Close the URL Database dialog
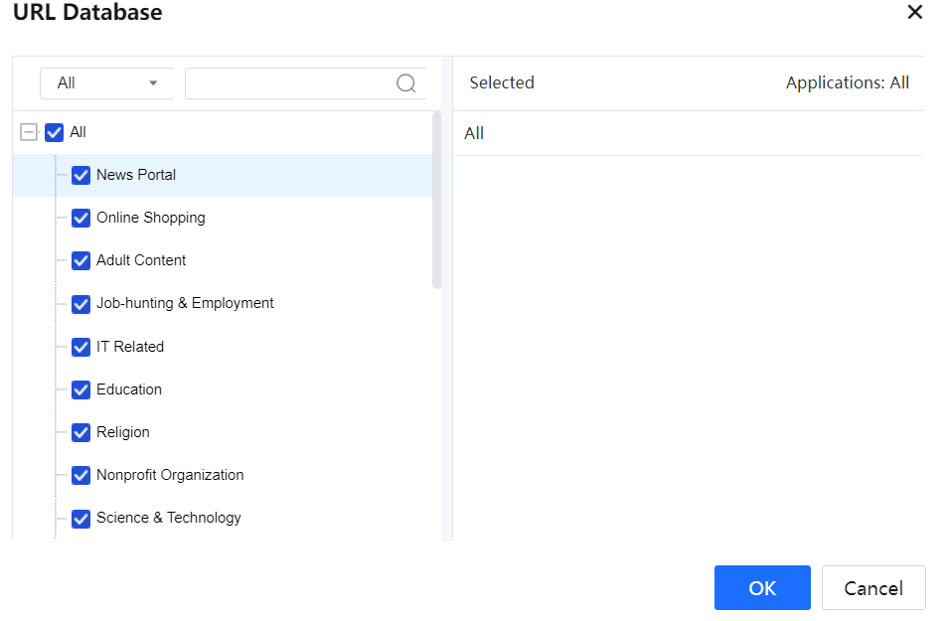The image size is (948, 621). [x=914, y=12]
